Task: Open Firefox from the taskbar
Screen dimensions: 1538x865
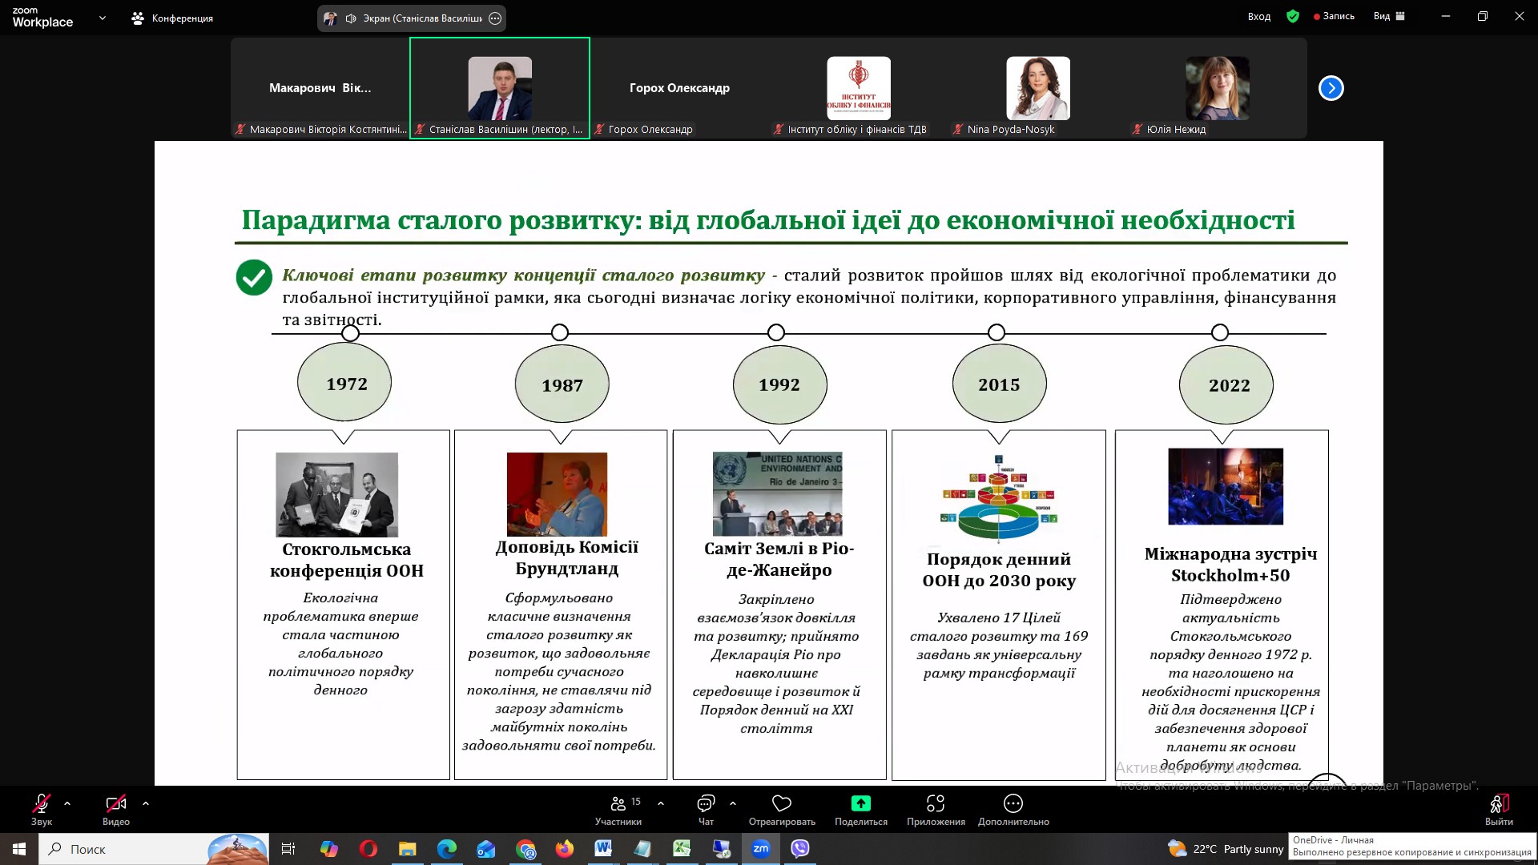Action: [x=565, y=849]
